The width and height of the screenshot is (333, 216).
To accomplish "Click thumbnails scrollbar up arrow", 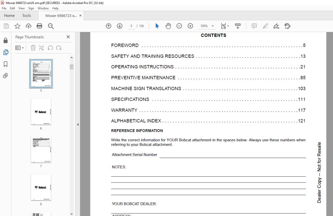I will click(72, 58).
